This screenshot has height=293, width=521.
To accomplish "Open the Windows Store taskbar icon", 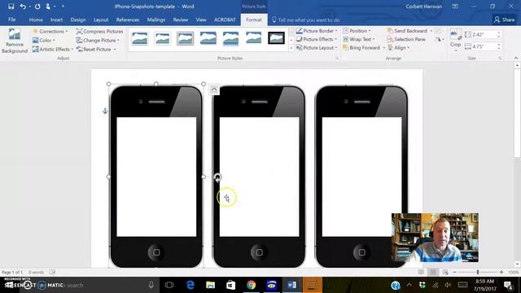I will (x=231, y=285).
